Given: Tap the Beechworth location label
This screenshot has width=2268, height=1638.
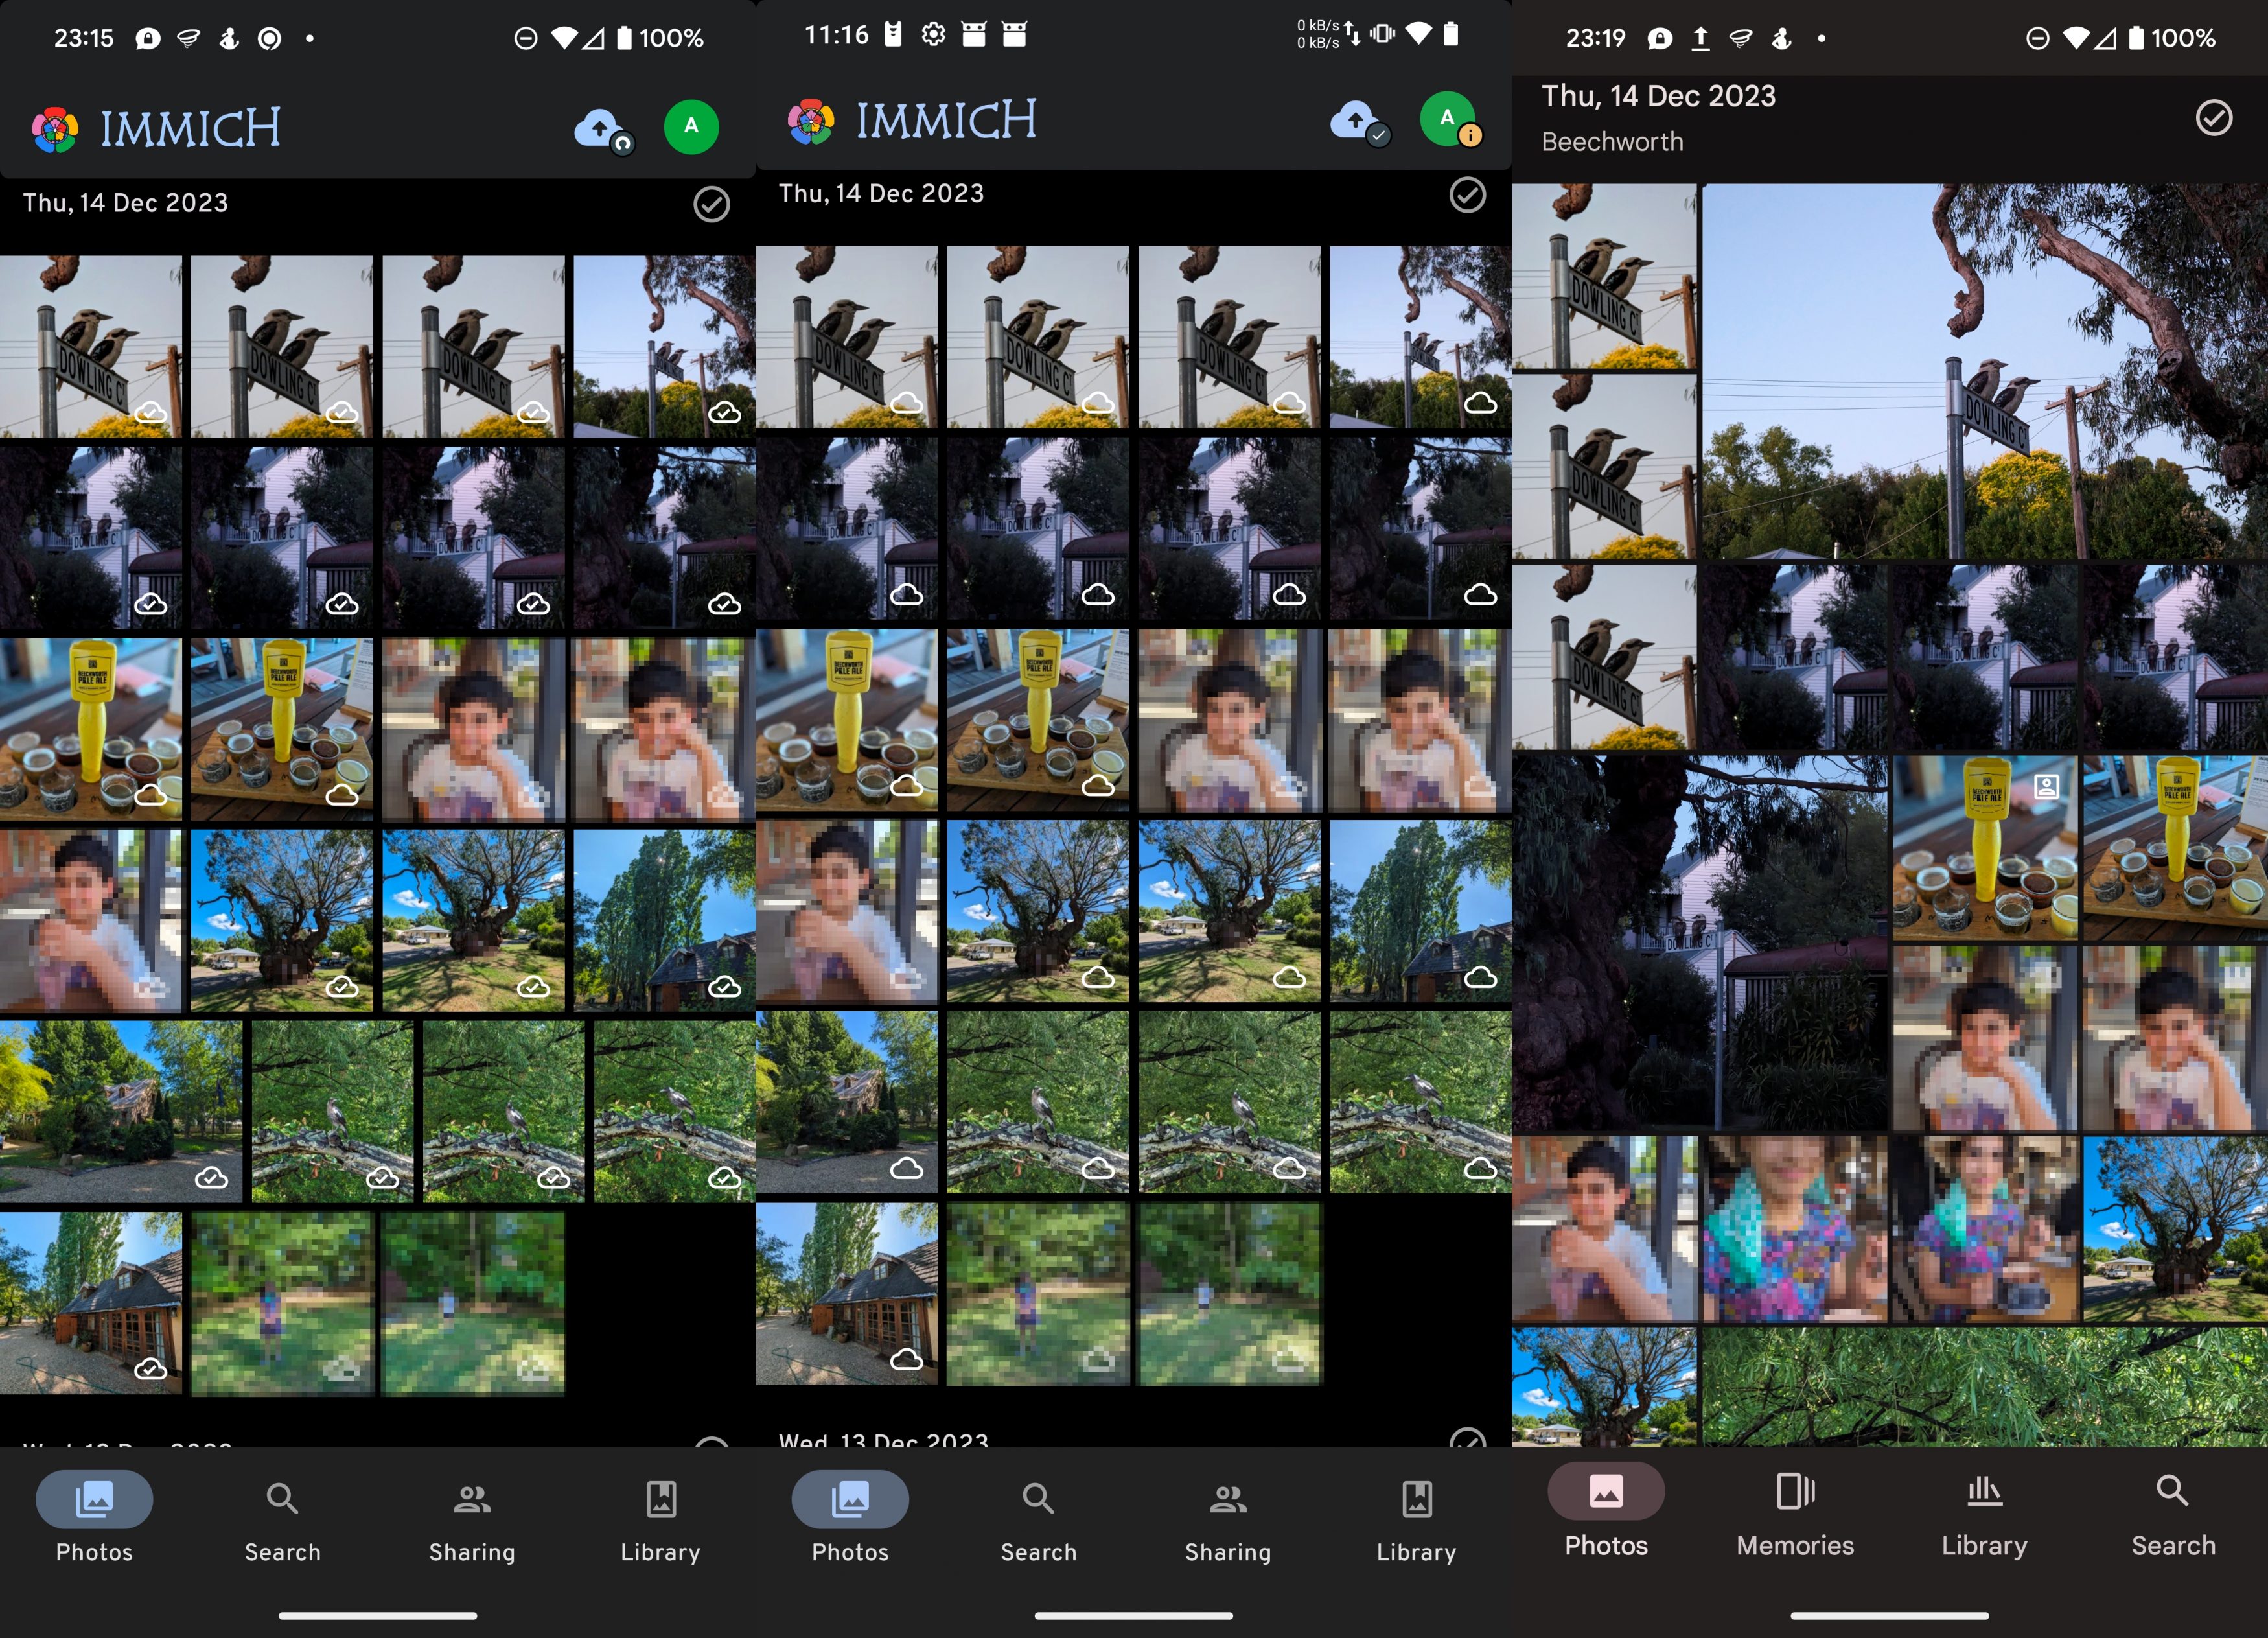Looking at the screenshot, I should tap(1611, 141).
